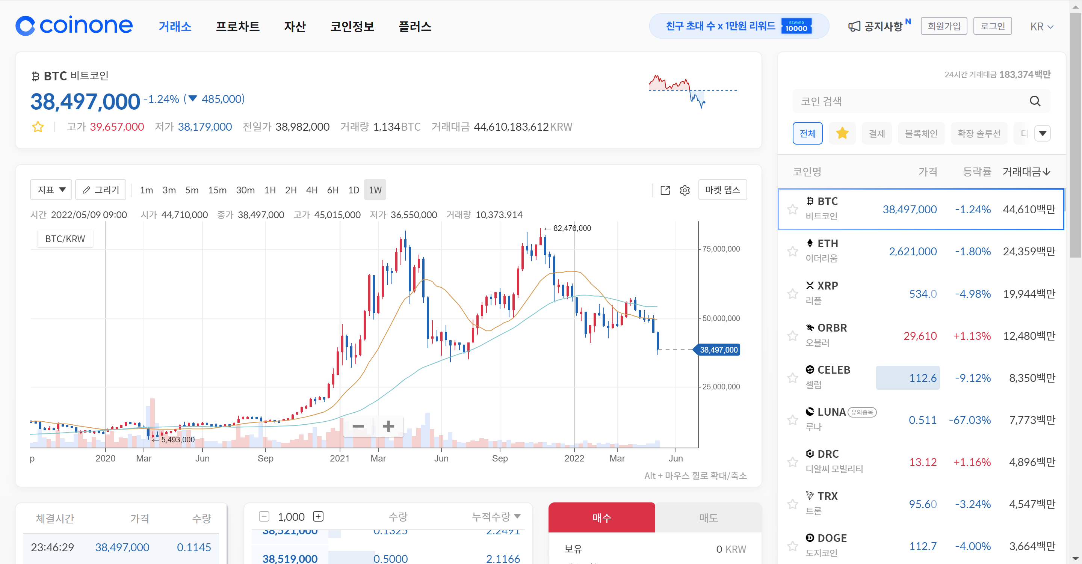Toggle favorite star for ORBR row

coord(792,336)
